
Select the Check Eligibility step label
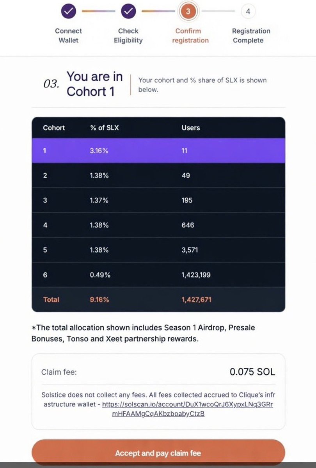tap(128, 36)
